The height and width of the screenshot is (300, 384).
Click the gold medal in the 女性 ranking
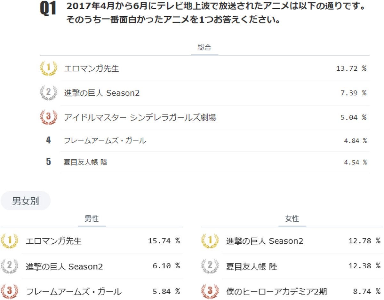point(210,241)
